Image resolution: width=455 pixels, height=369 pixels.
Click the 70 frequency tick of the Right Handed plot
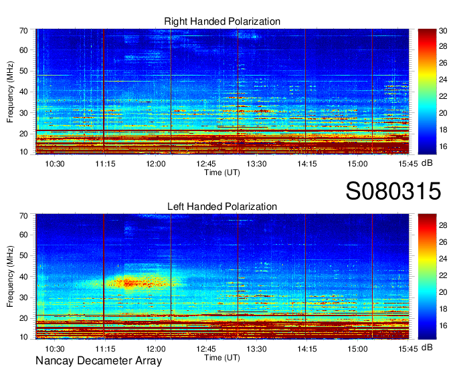tap(23, 31)
